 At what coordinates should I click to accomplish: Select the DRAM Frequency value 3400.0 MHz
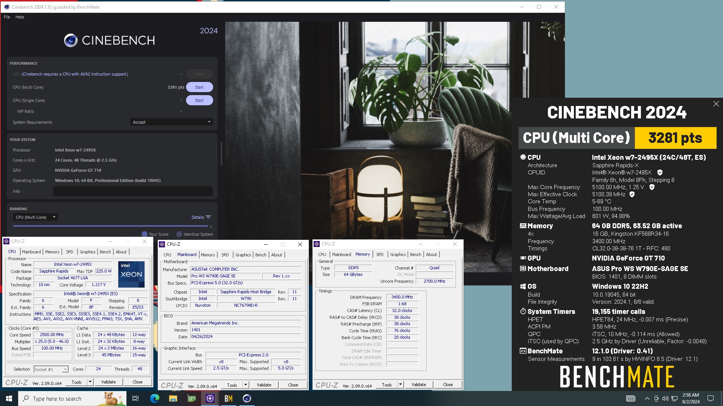(402, 297)
